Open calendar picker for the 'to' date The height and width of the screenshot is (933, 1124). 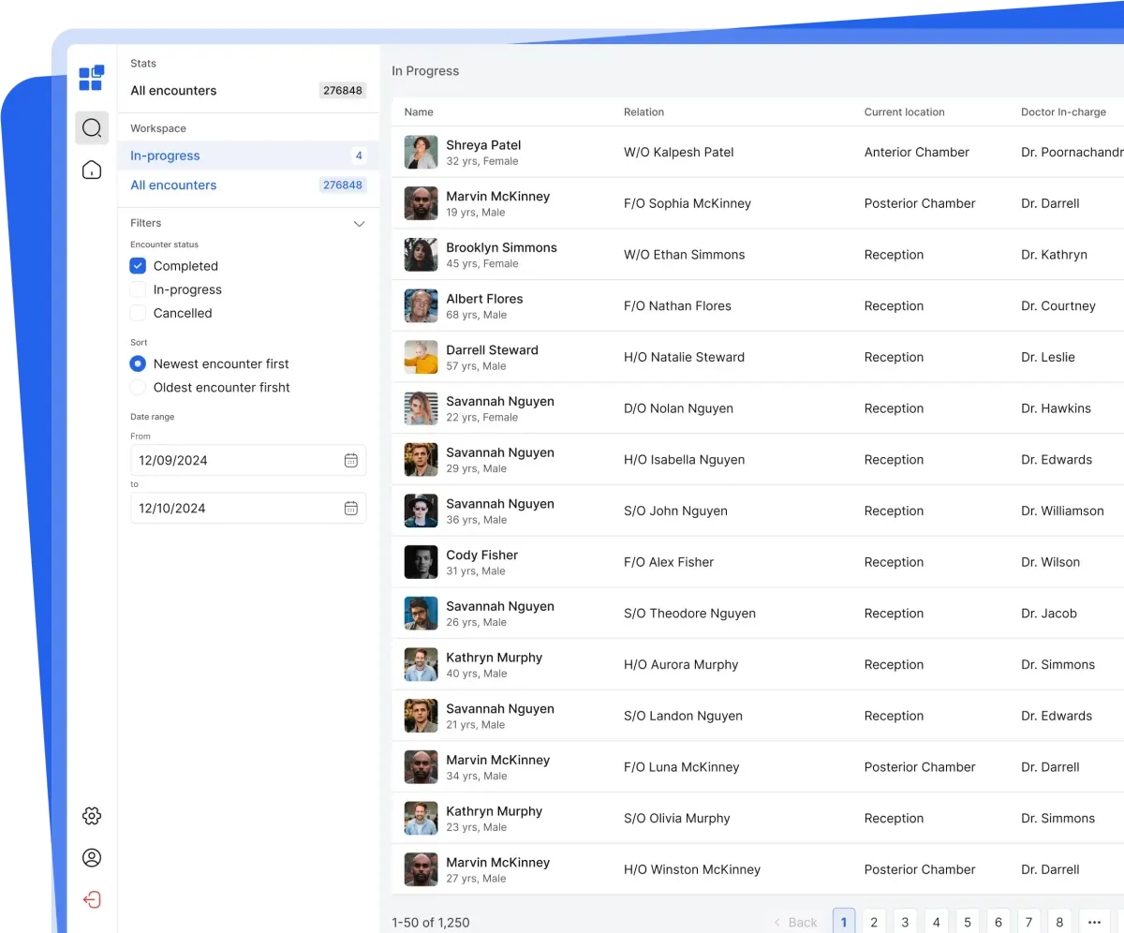pos(351,508)
